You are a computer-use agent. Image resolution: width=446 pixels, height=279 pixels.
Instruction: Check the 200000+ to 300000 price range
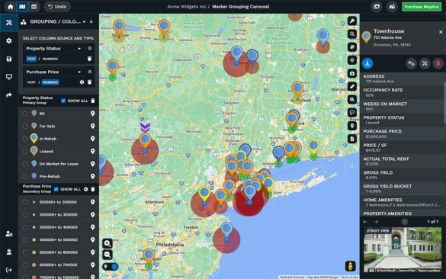tap(25, 215)
